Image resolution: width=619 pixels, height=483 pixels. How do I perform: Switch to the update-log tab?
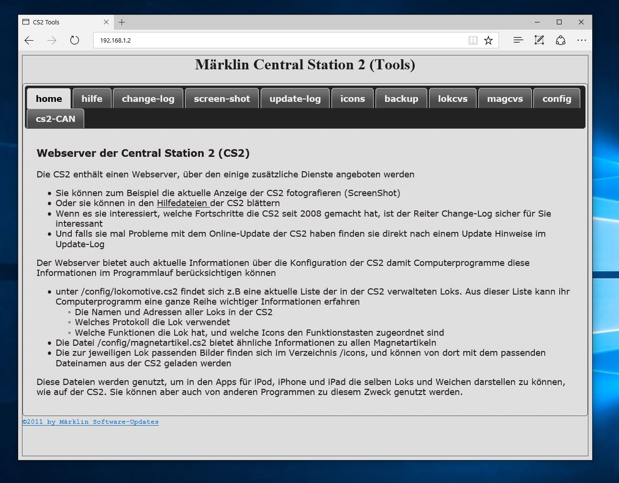(x=295, y=99)
